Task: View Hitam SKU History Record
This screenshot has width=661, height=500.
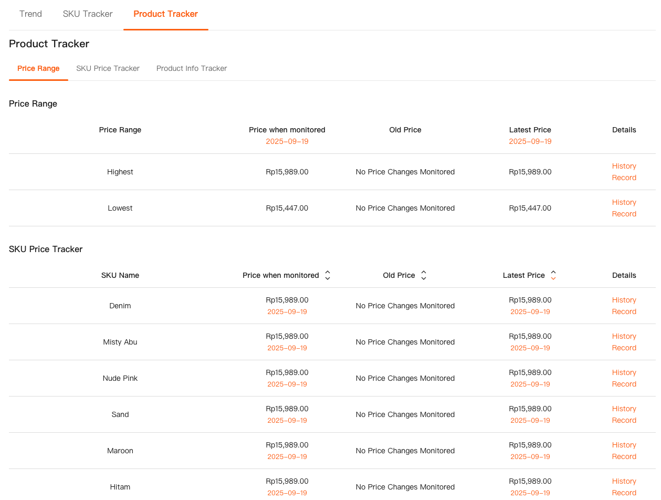Action: (624, 487)
